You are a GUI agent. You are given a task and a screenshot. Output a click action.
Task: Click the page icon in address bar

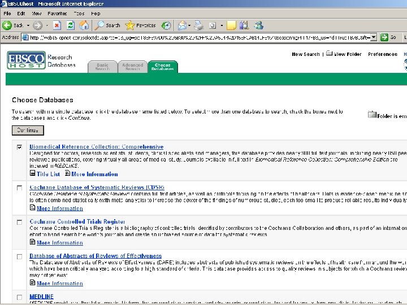coord(25,37)
